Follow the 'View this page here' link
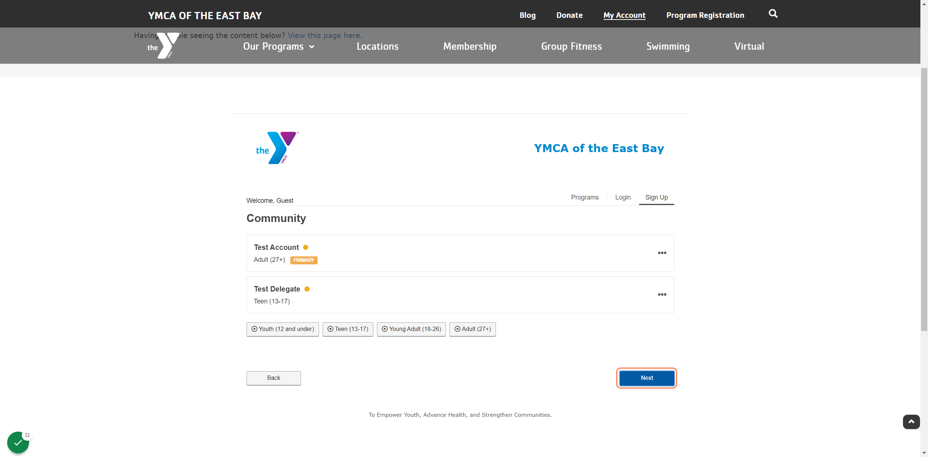 click(x=325, y=35)
